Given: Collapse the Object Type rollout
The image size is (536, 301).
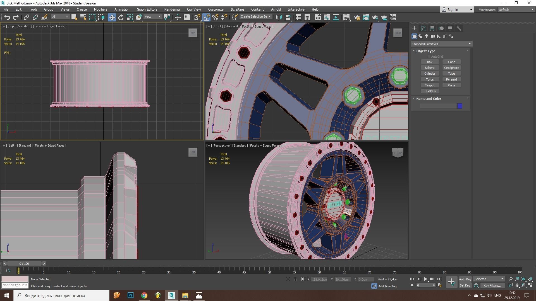Looking at the screenshot, I should 414,51.
